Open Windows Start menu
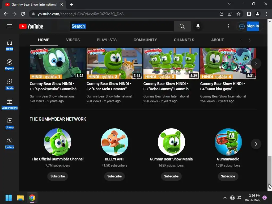The image size is (272, 204). (x=8, y=198)
